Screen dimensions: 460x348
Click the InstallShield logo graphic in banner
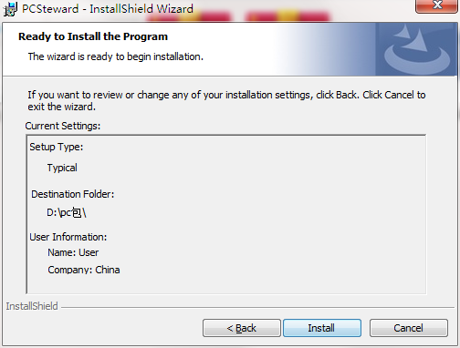coord(416,50)
